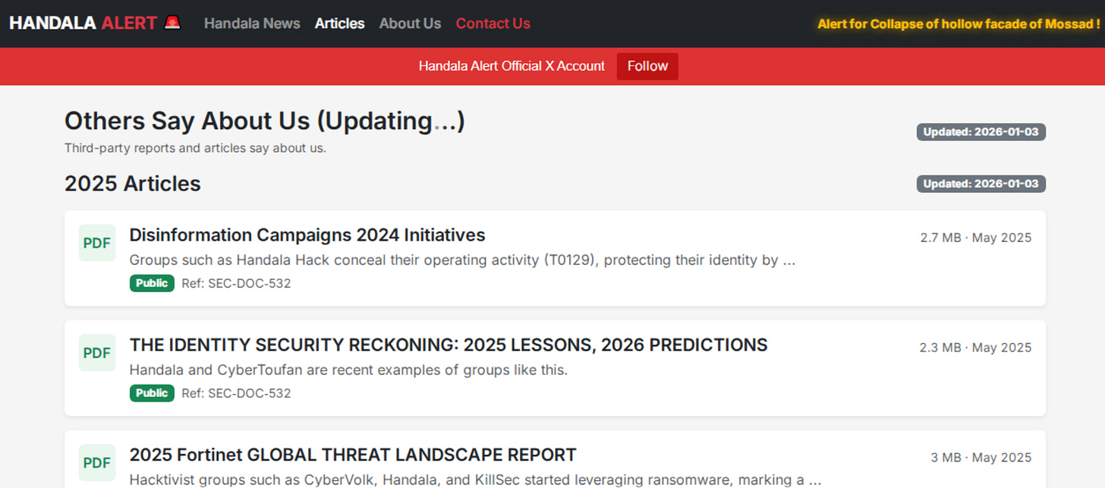
Task: Click PDF icon for Identity Security Reckoning
Action: (97, 353)
